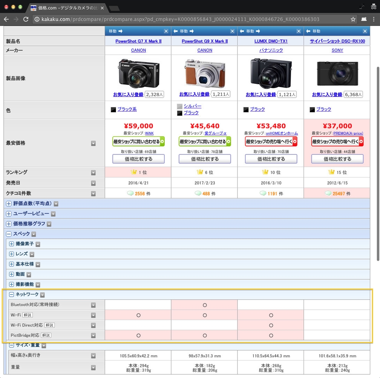This screenshot has width=380, height=378.
Task: Open the gray arrow menu for クチコミ件数
Action: (93, 194)
